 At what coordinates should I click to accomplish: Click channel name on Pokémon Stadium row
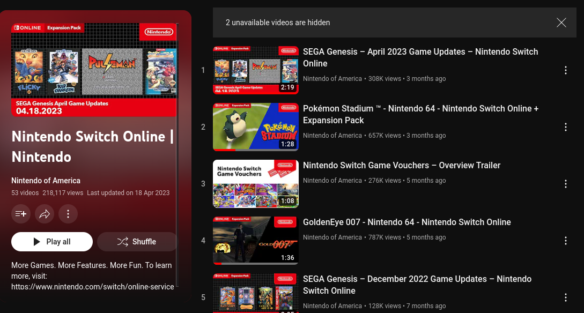(332, 136)
